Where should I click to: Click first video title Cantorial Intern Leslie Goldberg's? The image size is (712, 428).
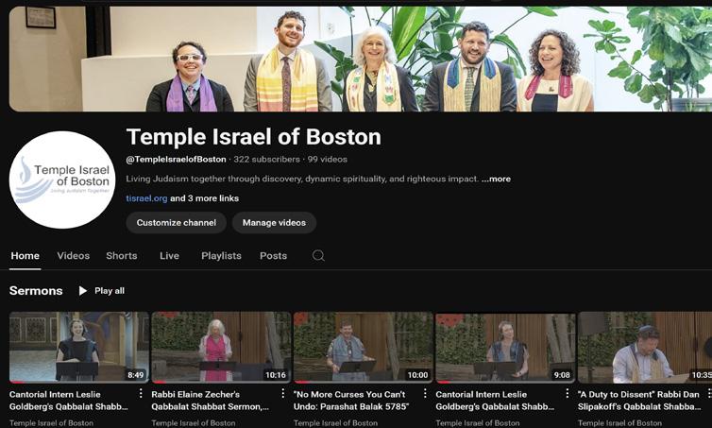click(69, 401)
